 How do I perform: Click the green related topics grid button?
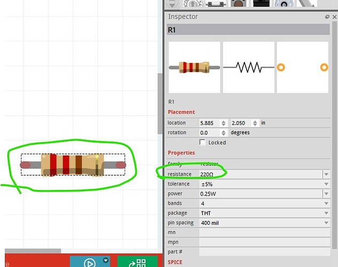[139, 262]
